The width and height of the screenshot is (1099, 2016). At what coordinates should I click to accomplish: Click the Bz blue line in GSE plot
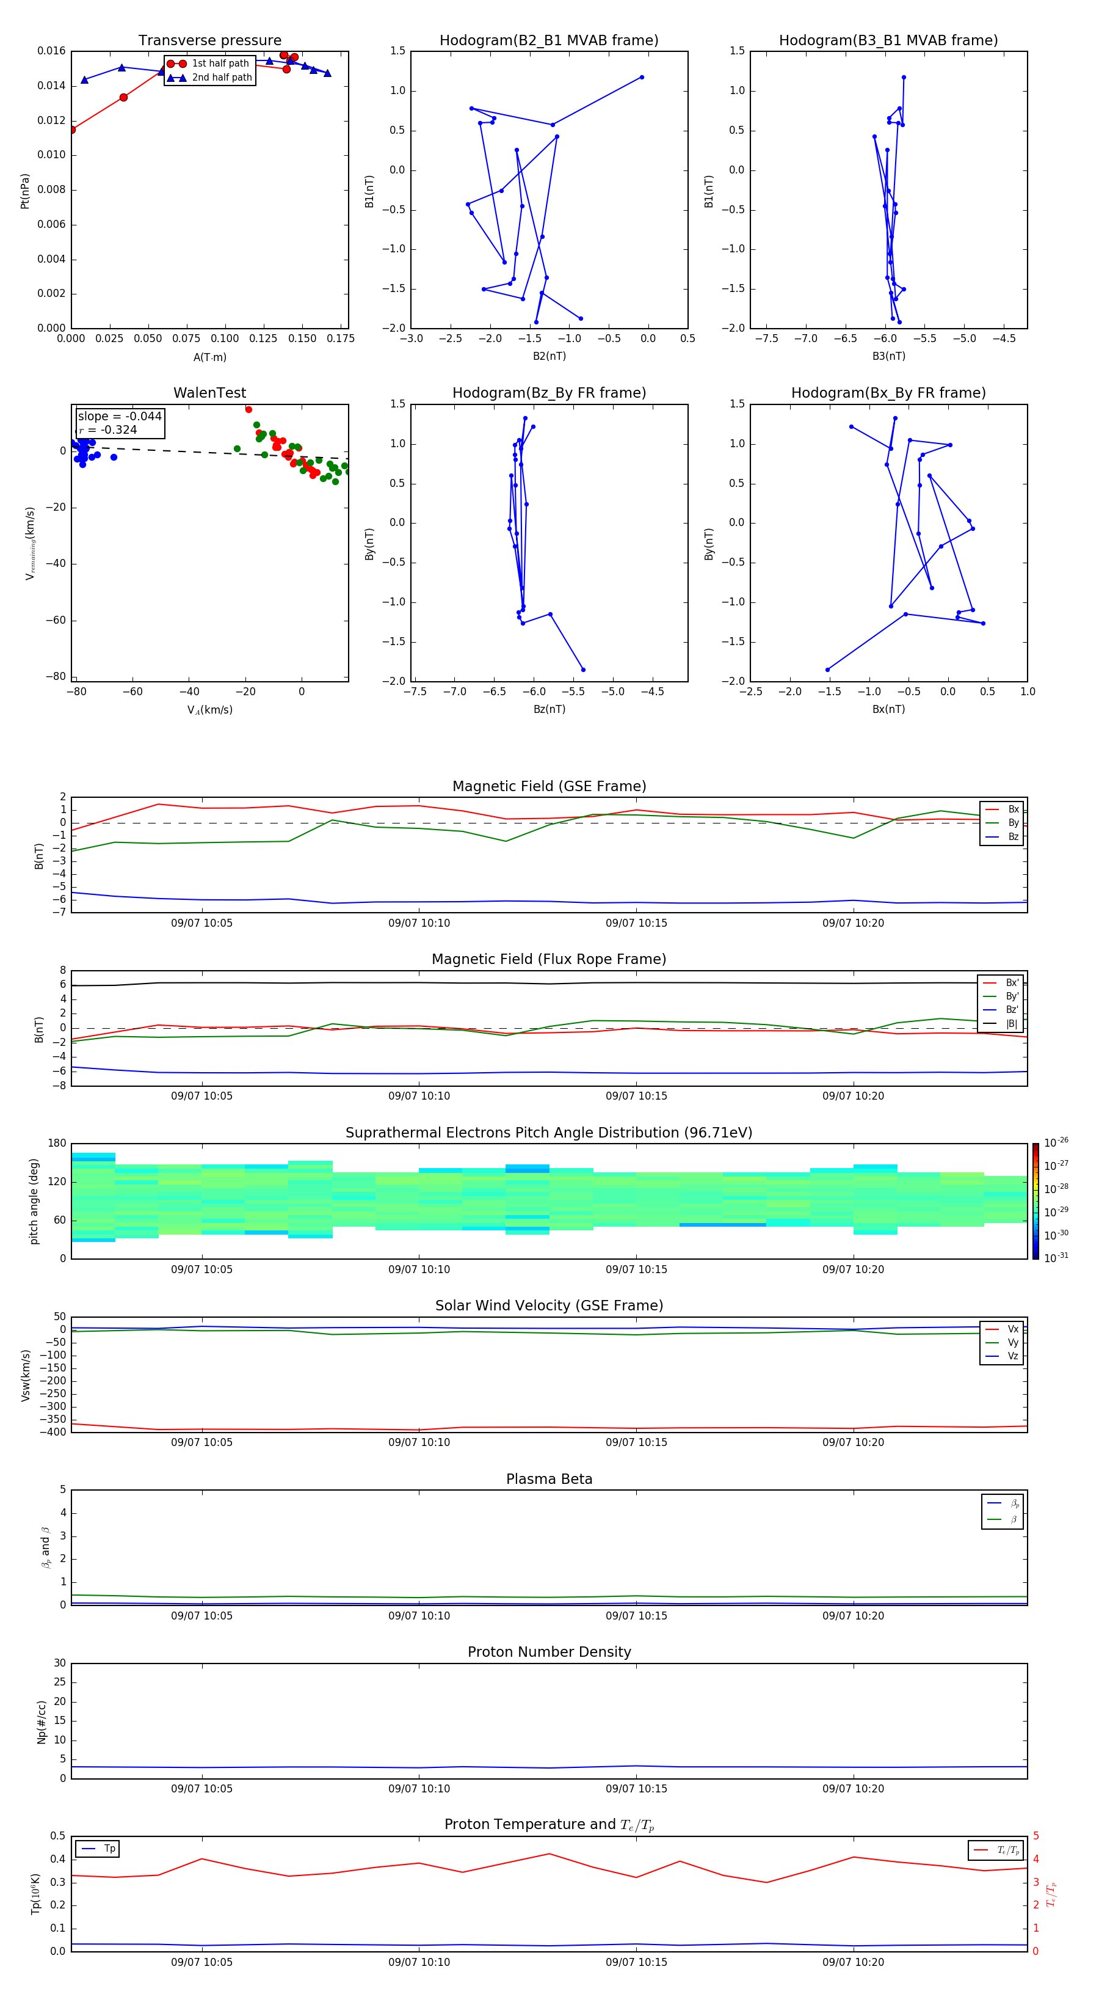[x=549, y=902]
